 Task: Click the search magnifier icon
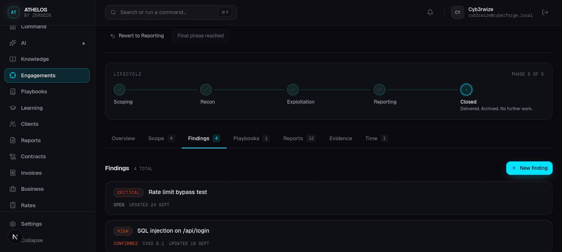[113, 12]
